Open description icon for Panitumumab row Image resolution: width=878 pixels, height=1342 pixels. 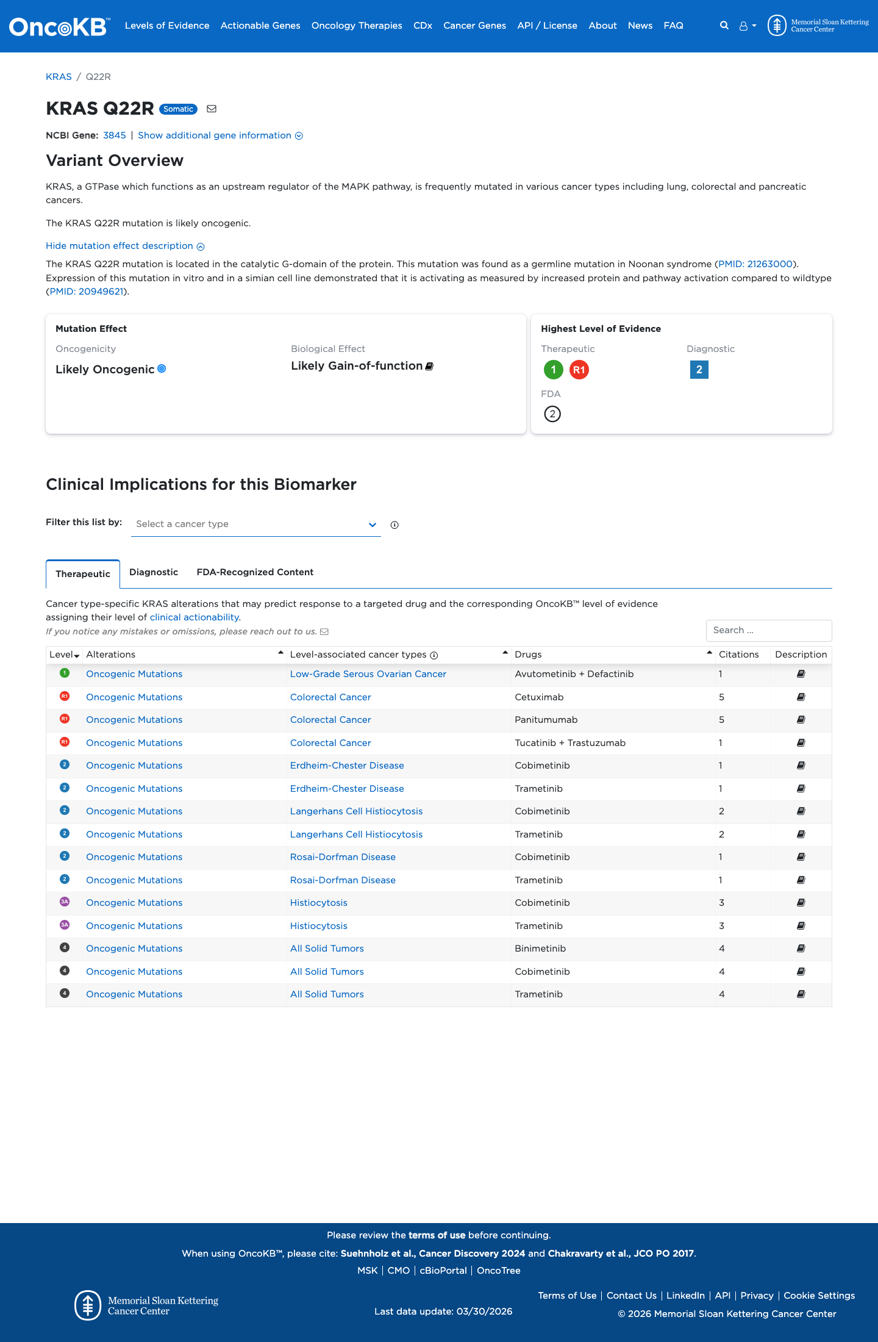coord(801,720)
